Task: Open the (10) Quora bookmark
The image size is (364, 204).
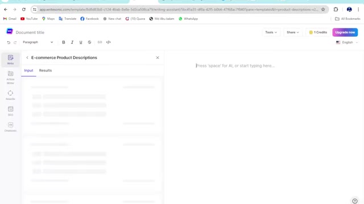Action: (135, 19)
